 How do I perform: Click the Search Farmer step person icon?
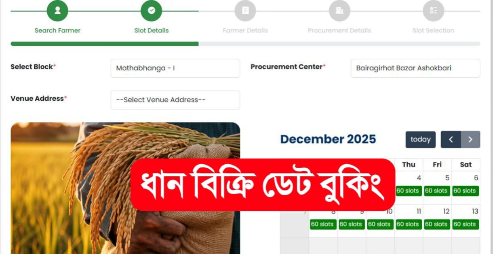(x=57, y=11)
